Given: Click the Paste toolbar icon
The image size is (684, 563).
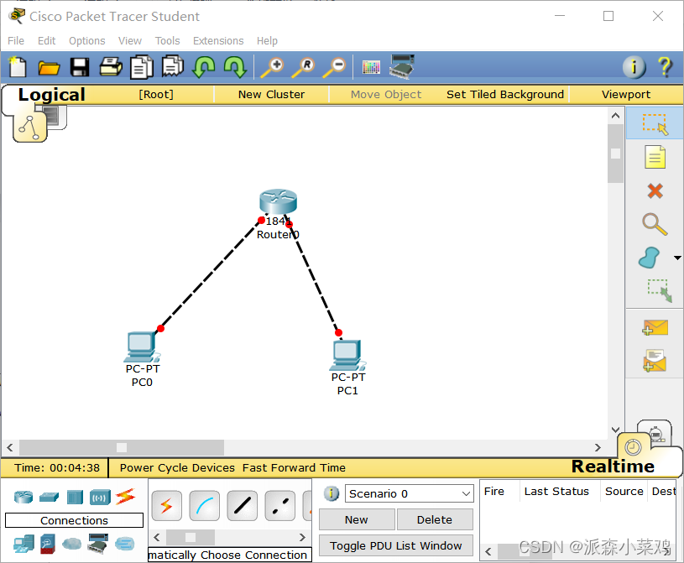Looking at the screenshot, I should click(x=173, y=66).
